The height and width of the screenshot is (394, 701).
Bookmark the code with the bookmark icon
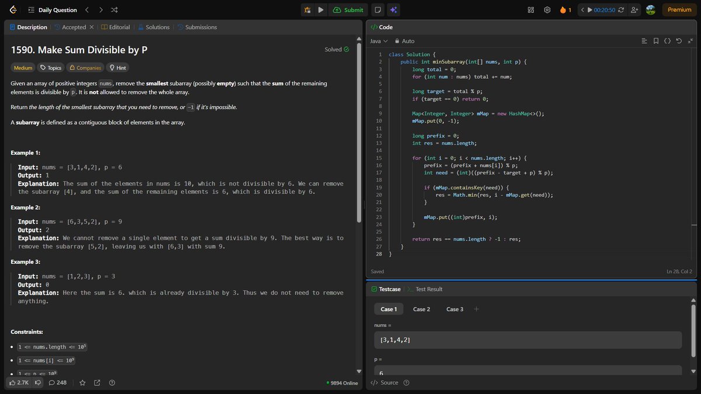tap(655, 41)
